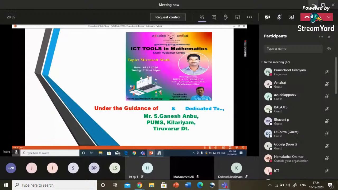Collapse the In this meeting list
This screenshot has width=338, height=190.
click(262, 62)
